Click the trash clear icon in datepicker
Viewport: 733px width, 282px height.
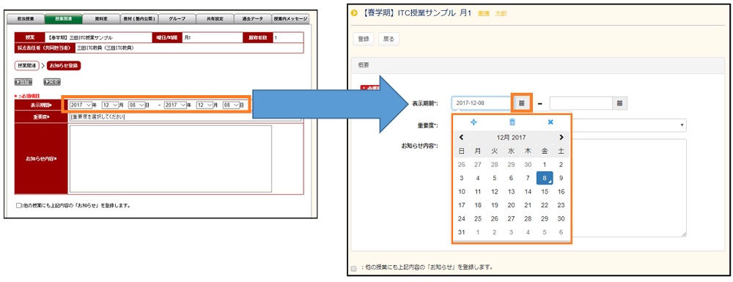coord(512,122)
